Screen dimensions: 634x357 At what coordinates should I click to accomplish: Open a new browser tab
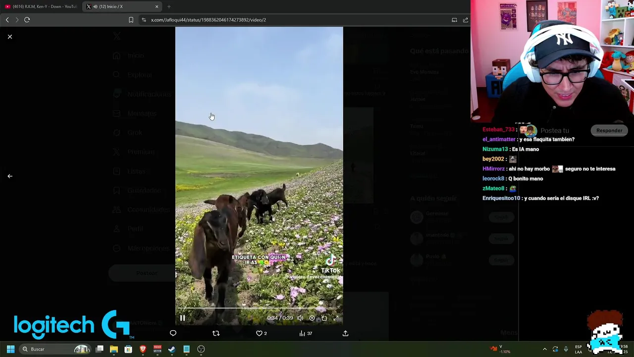tap(169, 6)
